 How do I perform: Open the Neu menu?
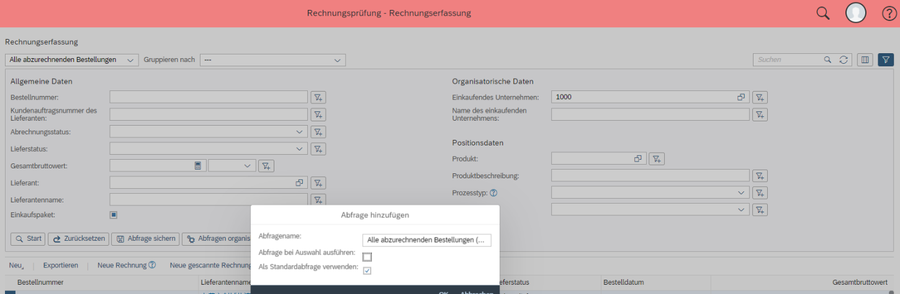(17, 266)
